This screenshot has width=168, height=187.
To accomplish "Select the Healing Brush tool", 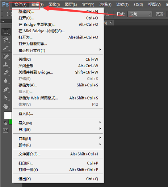I will [x=6, y=57].
